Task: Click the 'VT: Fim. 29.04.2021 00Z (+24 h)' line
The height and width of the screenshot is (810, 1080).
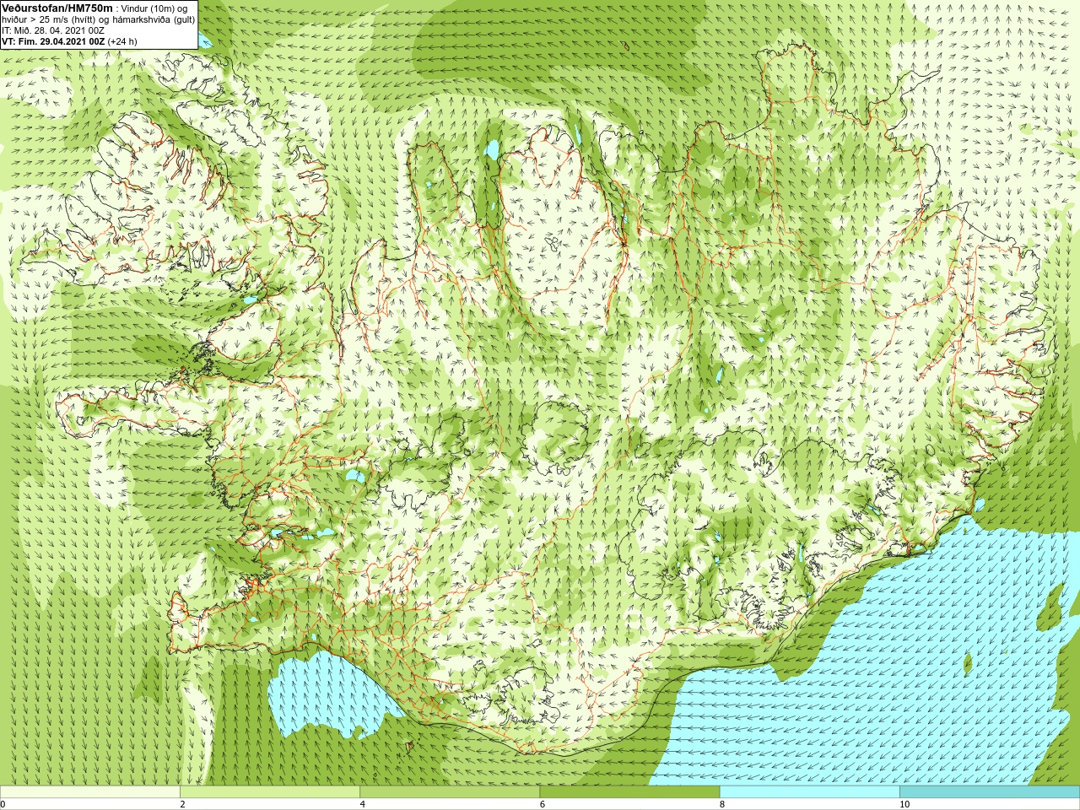Action: coord(69,40)
